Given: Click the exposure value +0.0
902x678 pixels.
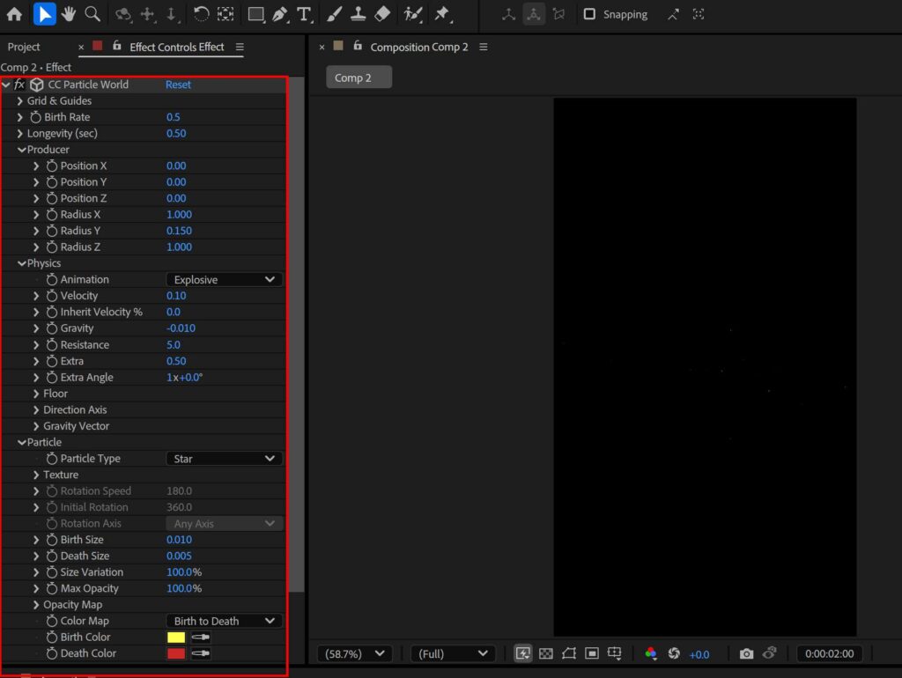Looking at the screenshot, I should pos(699,654).
